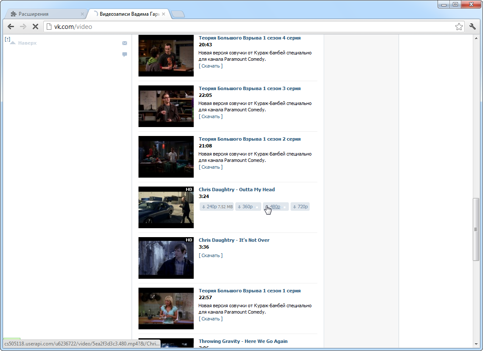Go to top via Наверх link

[27, 43]
